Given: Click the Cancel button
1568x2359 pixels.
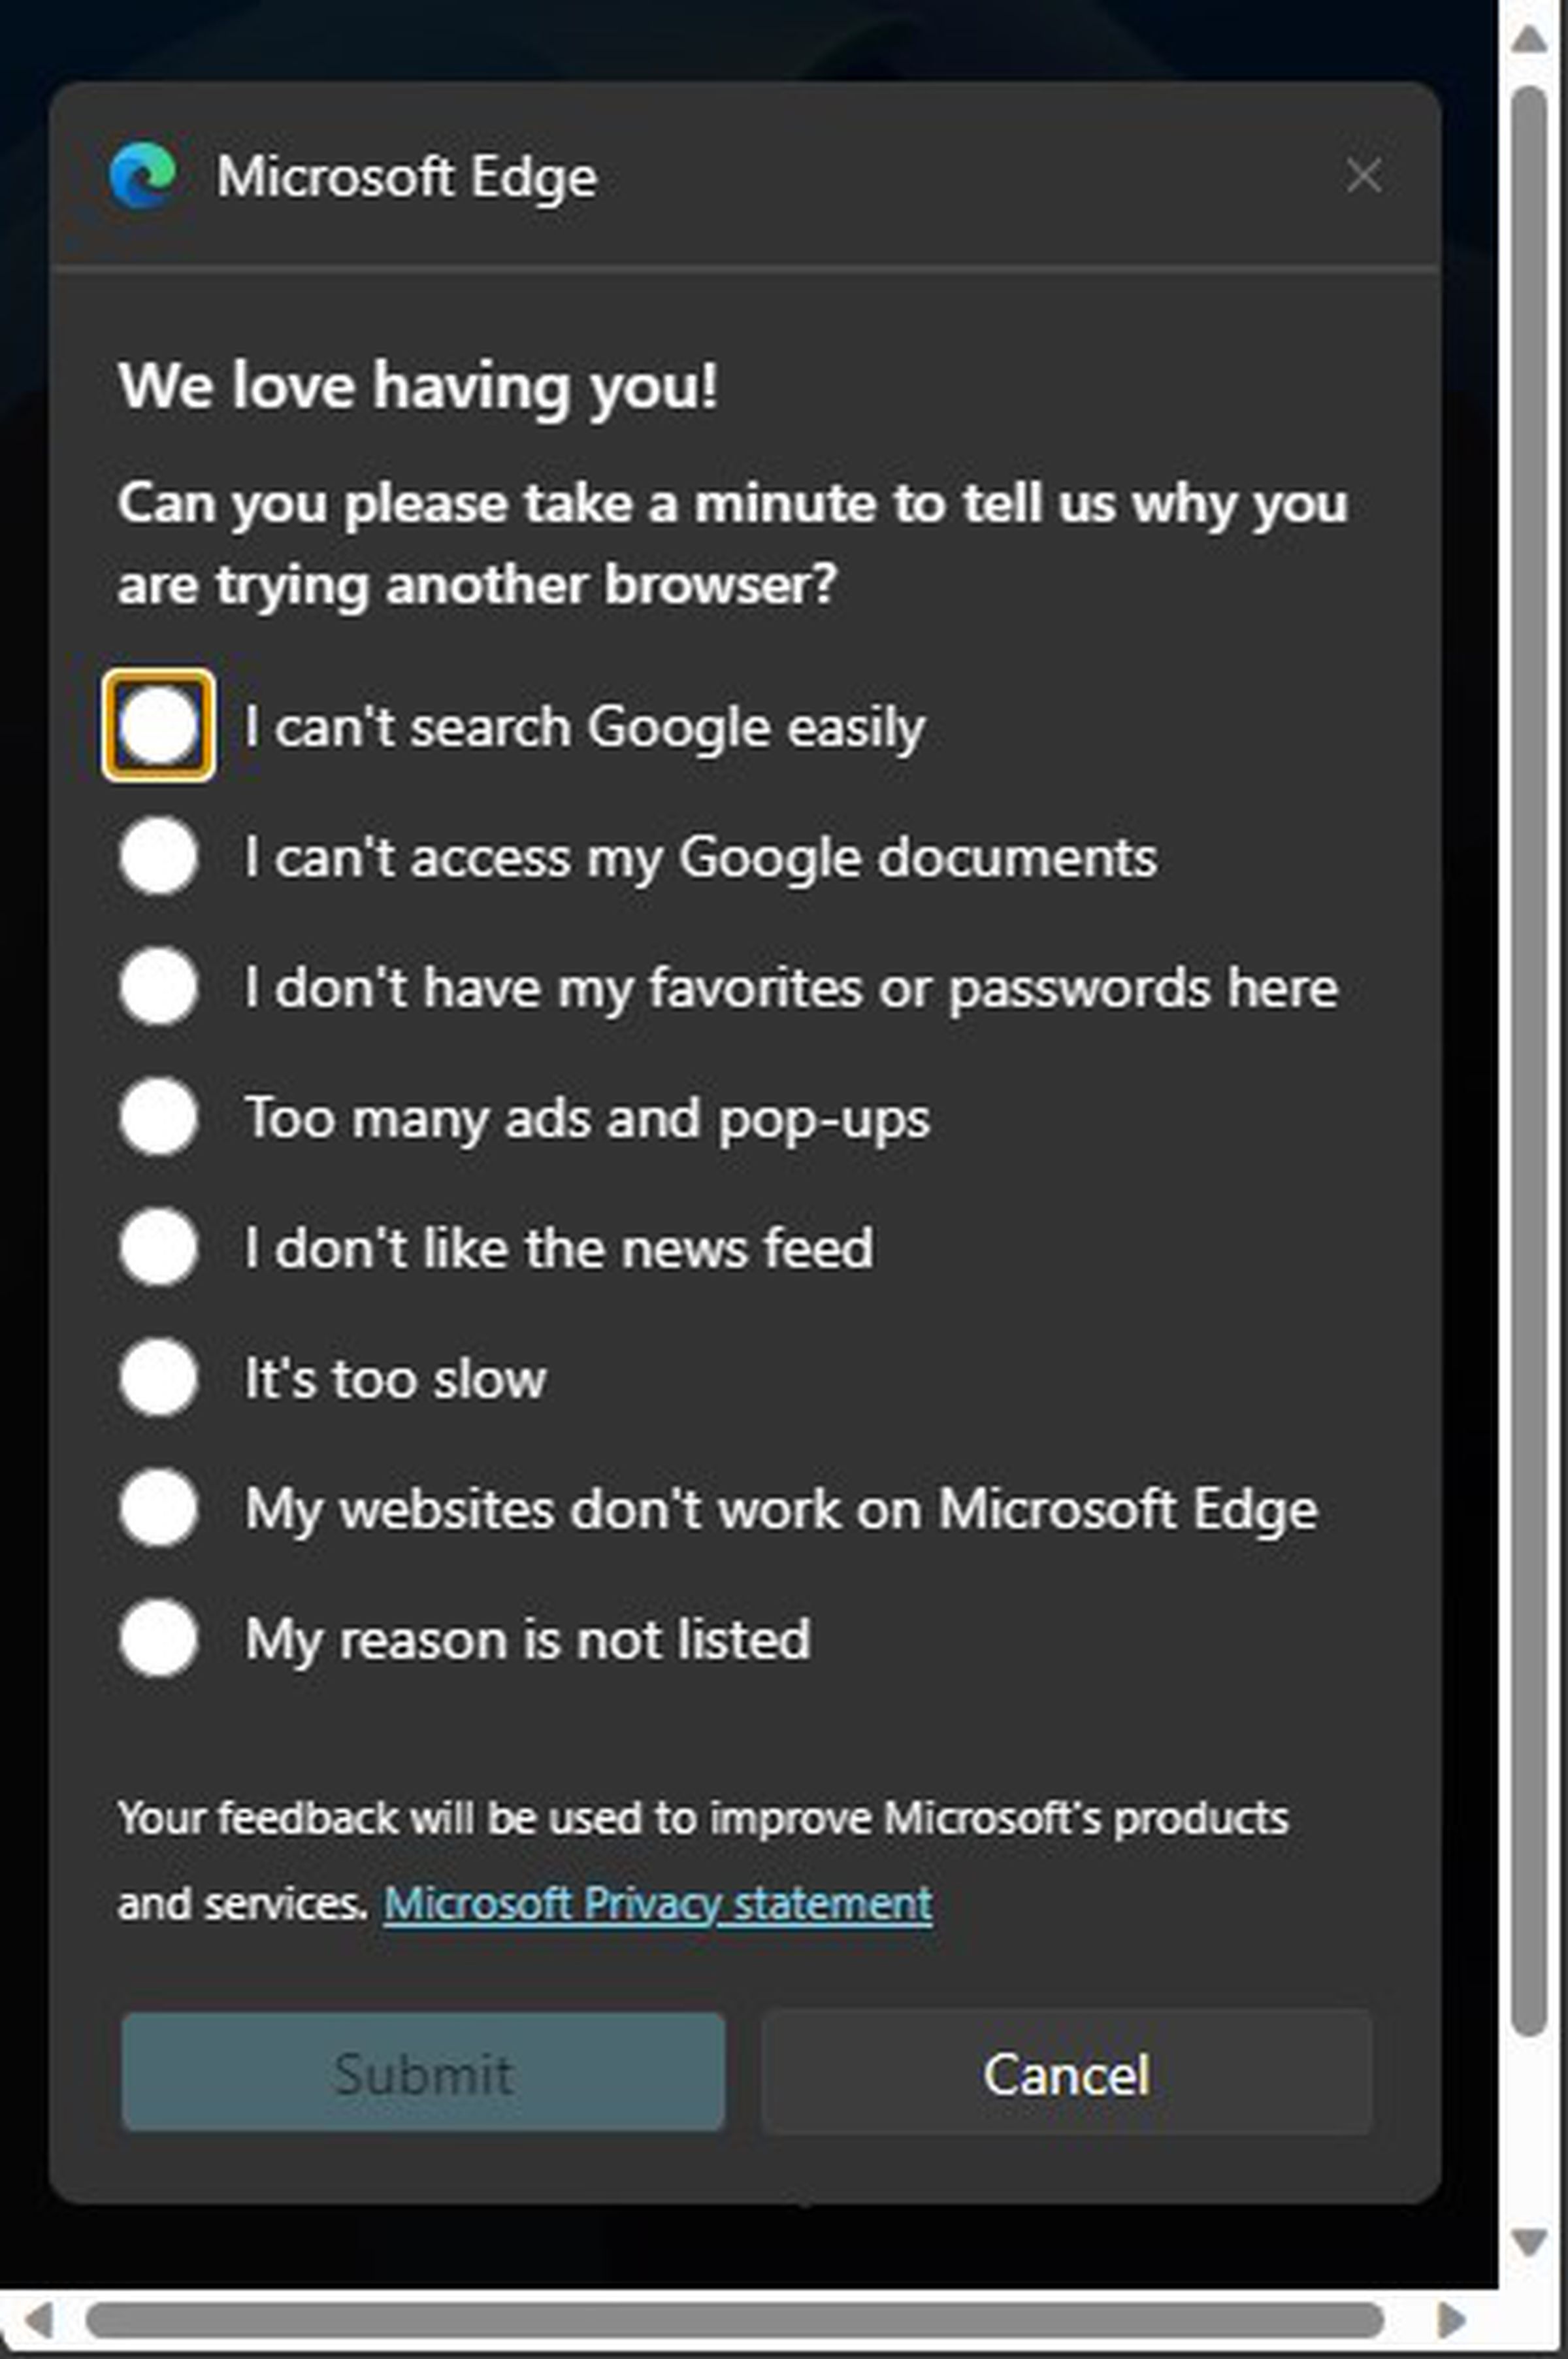Looking at the screenshot, I should tap(1066, 2074).
